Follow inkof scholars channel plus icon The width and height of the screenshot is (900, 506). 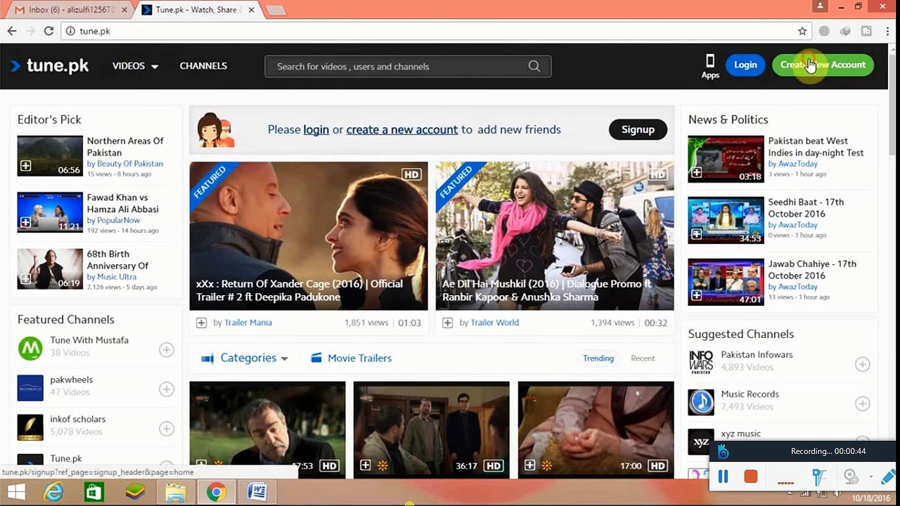tap(167, 428)
